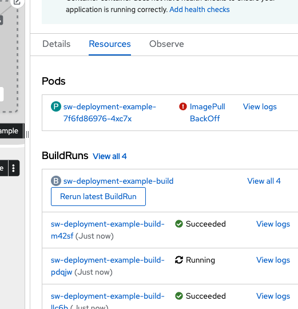Click the ImagePullBackOff status link
The width and height of the screenshot is (298, 309).
(x=208, y=113)
